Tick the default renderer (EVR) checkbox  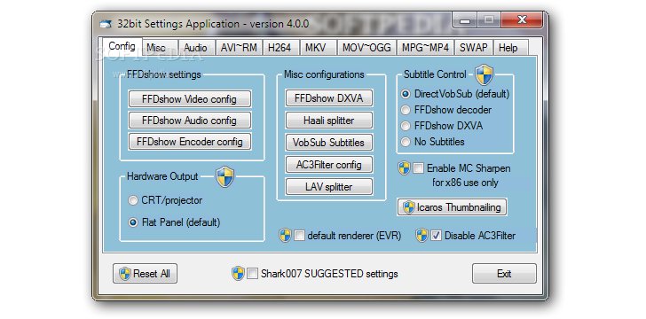click(x=300, y=236)
